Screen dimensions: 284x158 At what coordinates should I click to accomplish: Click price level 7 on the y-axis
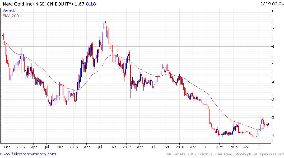tap(273, 29)
